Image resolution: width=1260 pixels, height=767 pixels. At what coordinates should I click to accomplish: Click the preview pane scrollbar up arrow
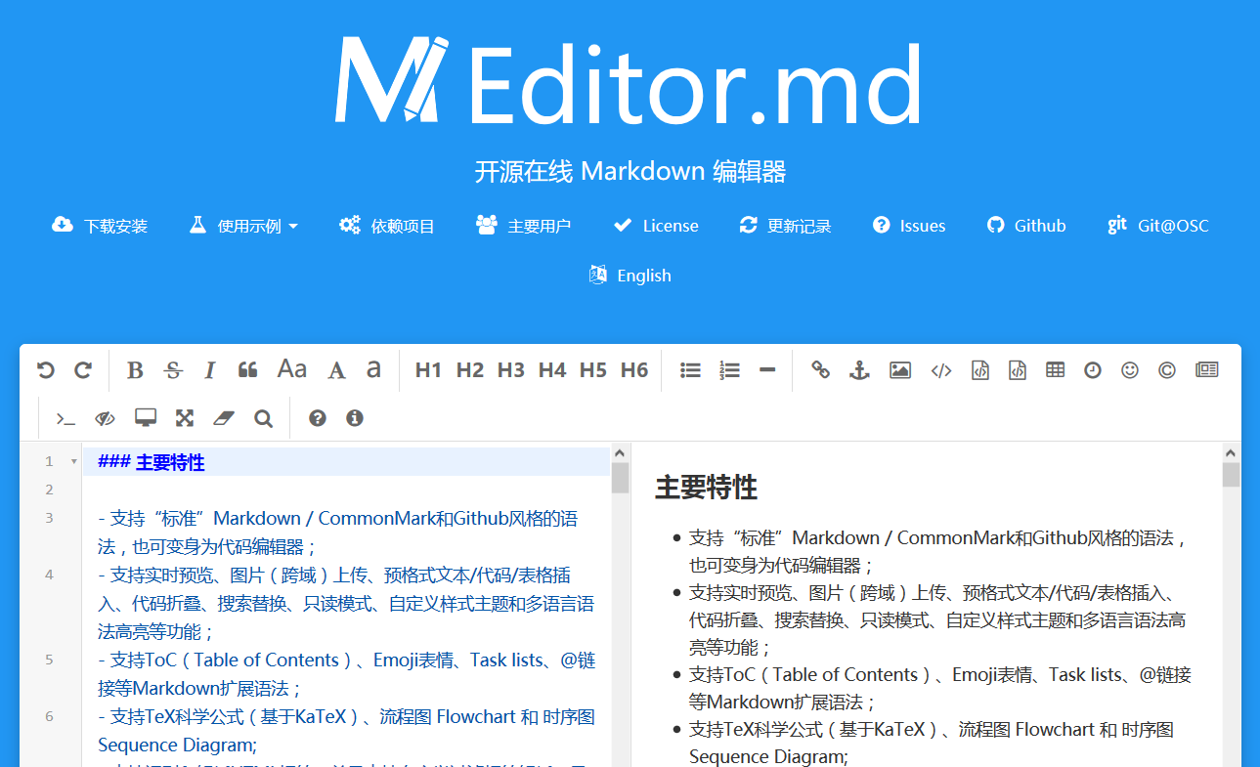[1232, 453]
